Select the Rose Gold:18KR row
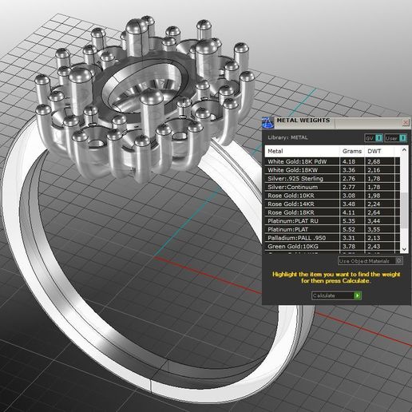Image resolution: width=412 pixels, height=412 pixels. point(332,212)
